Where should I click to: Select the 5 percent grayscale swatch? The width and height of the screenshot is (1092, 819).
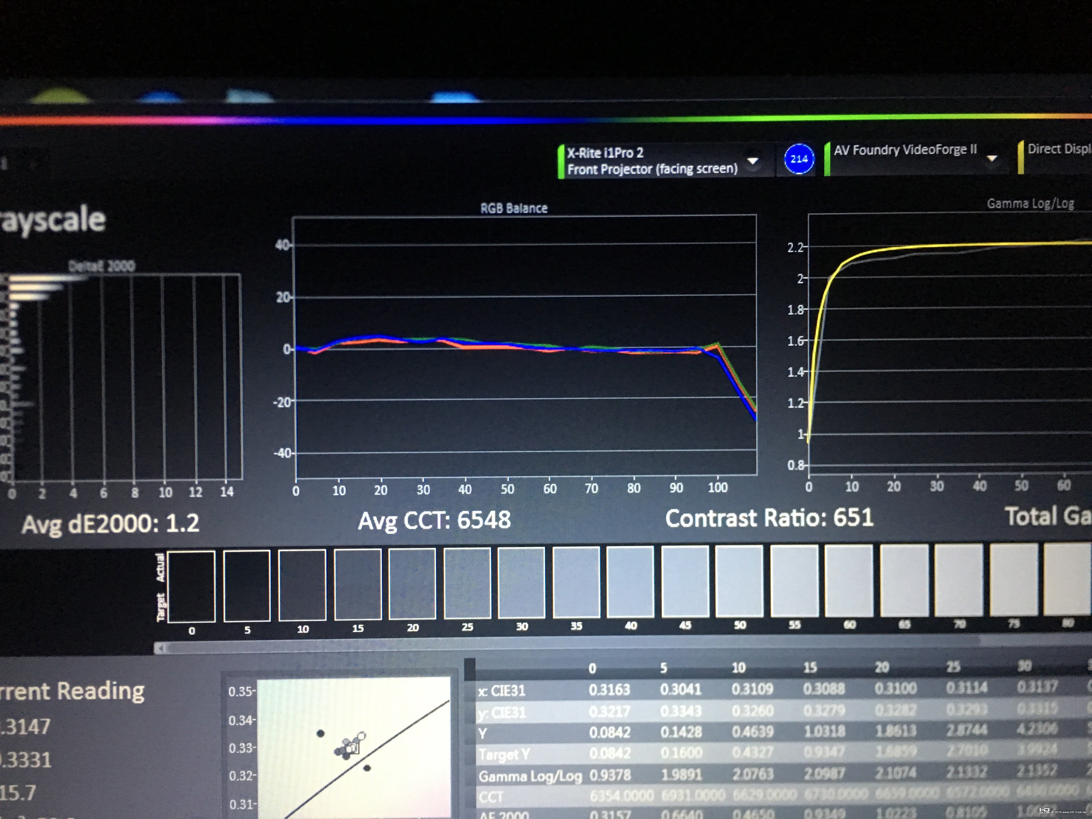[247, 586]
